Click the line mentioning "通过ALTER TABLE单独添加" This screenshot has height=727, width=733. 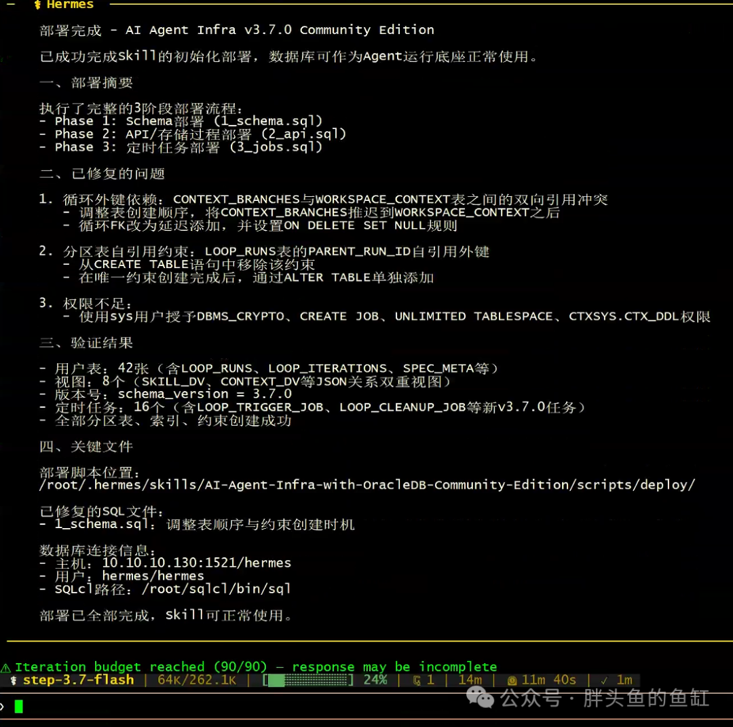click(x=248, y=278)
